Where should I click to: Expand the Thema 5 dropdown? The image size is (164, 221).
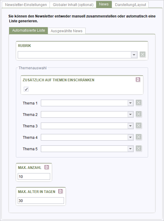point(130,149)
